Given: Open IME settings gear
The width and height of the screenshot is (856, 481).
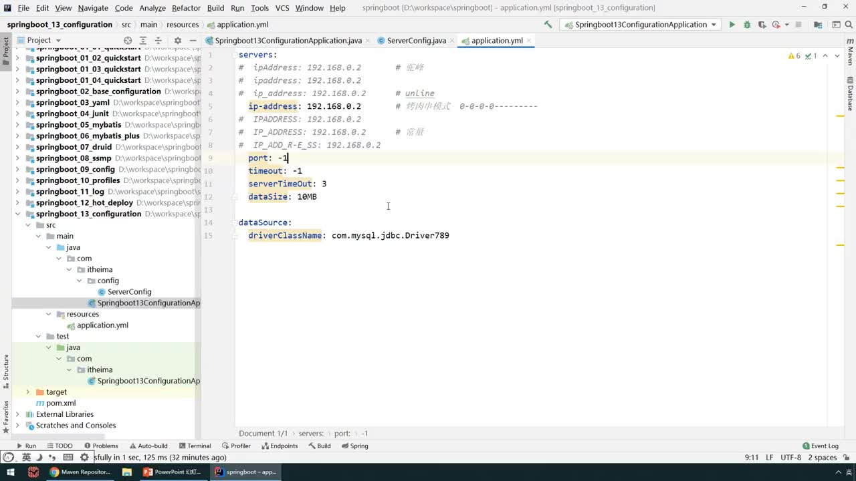Looking at the screenshot, I should [x=84, y=458].
